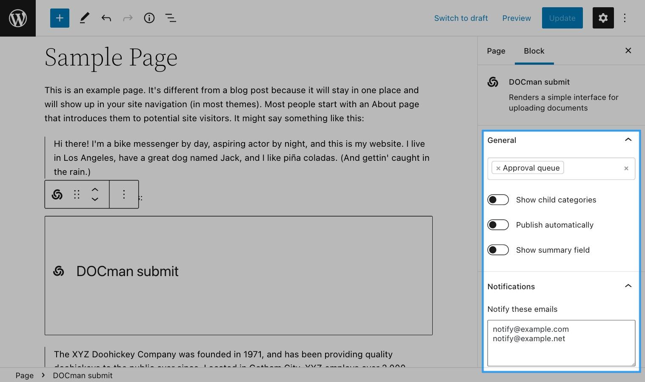Switch to the Page tab

(x=496, y=51)
